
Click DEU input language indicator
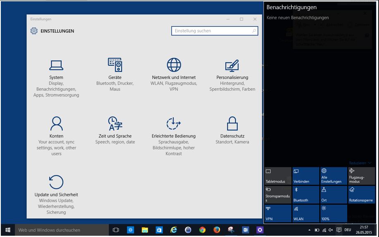point(348,230)
